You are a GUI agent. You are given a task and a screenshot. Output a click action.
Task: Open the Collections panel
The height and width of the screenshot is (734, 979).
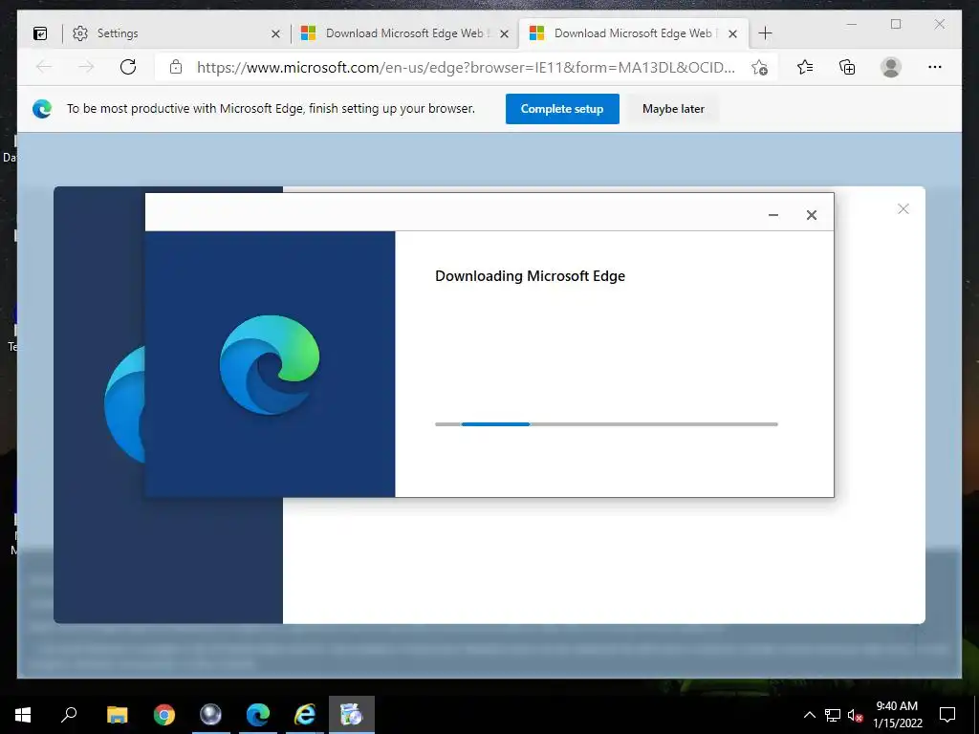click(x=847, y=67)
